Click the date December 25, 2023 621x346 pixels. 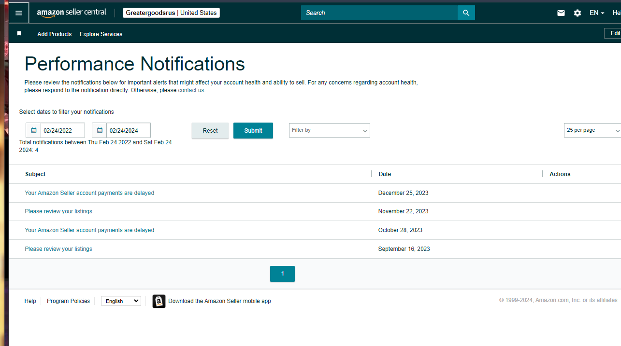(x=404, y=193)
